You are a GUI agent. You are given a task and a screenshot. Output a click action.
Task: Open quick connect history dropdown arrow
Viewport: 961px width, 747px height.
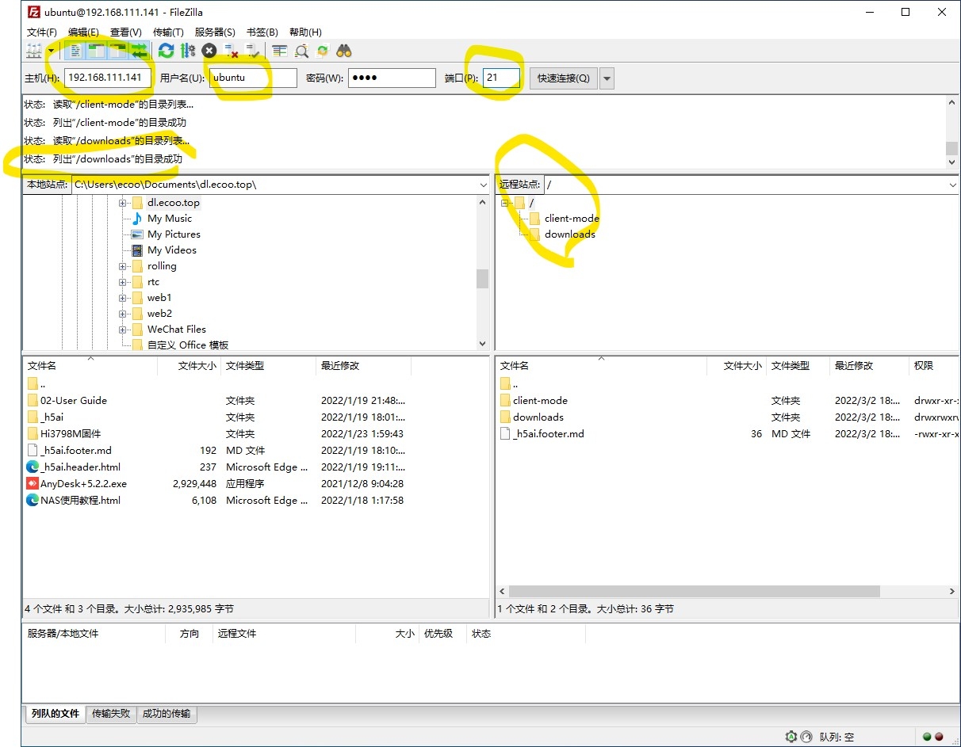click(607, 78)
